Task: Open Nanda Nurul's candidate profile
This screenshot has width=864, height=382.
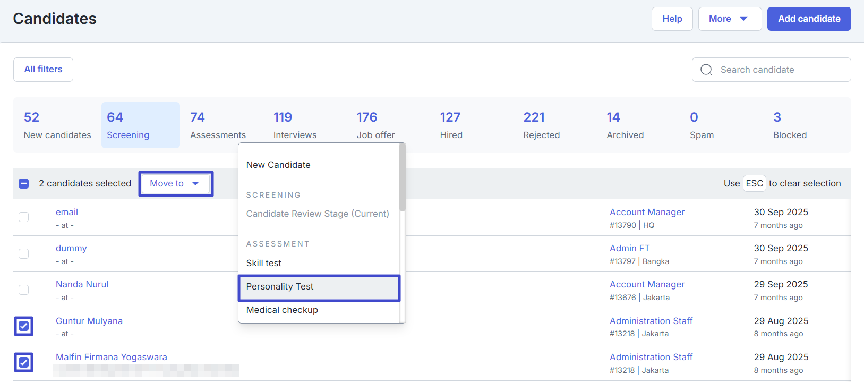Action: pos(82,284)
